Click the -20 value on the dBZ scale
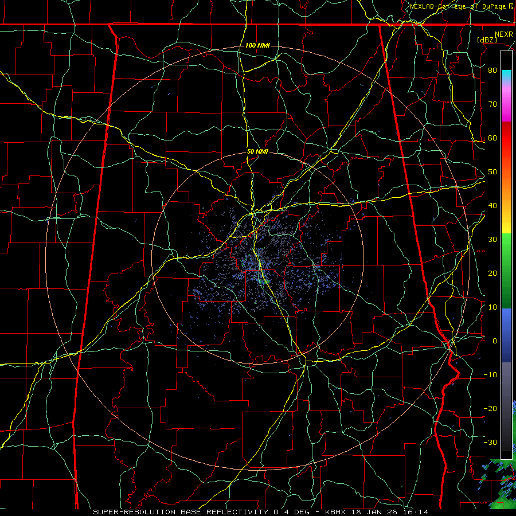 [x=490, y=409]
